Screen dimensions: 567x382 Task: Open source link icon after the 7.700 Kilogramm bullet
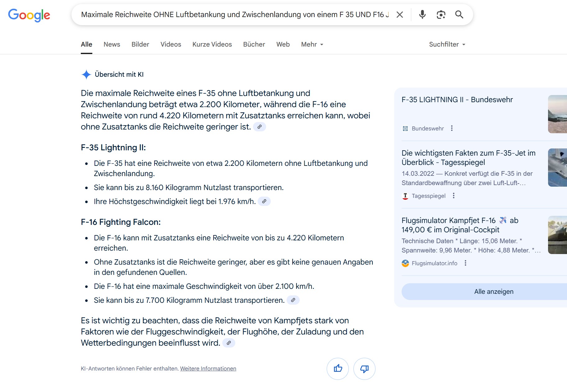[x=293, y=300]
